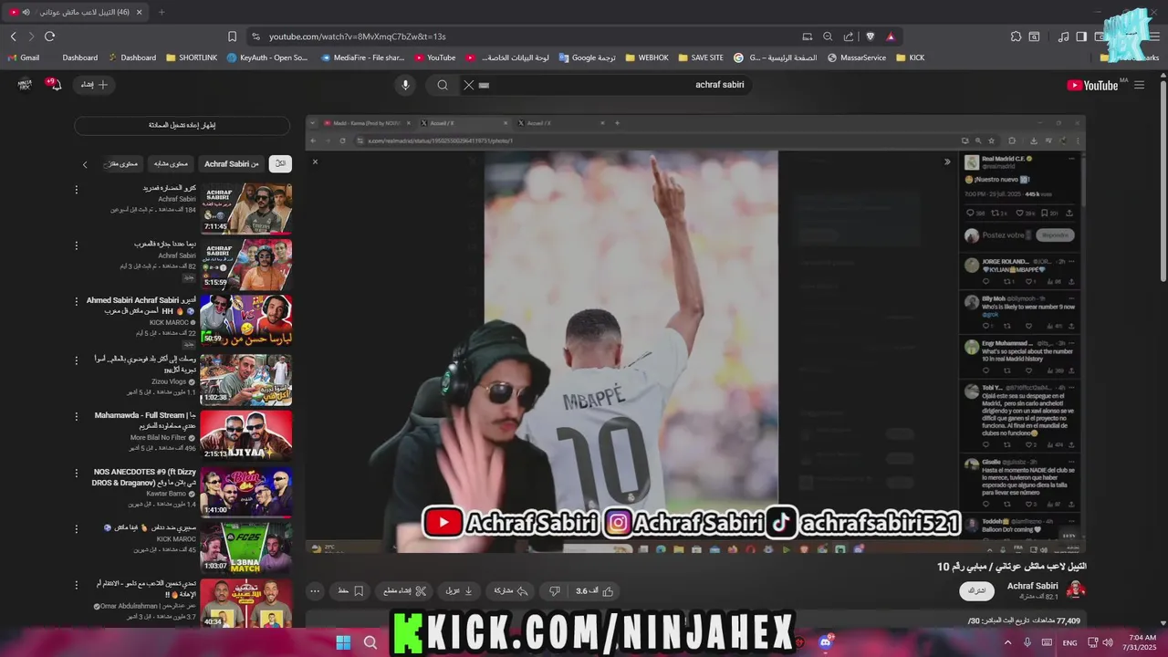
Task: Open the WEBHOK bookmark folder
Action: click(647, 57)
